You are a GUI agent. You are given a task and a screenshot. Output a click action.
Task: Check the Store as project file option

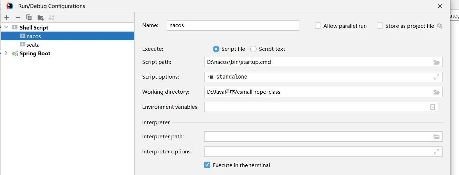[380, 26]
